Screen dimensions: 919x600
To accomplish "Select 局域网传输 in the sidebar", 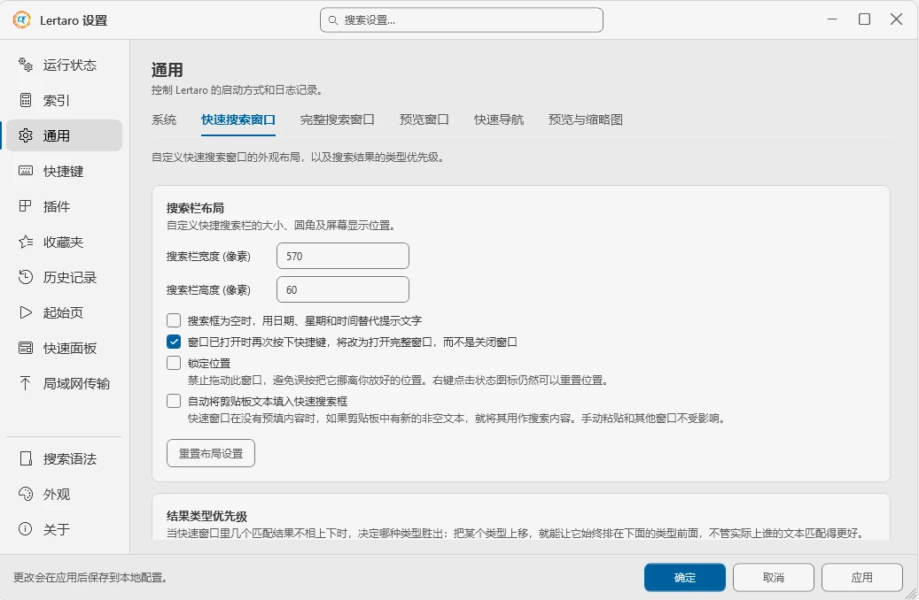I will [x=65, y=383].
